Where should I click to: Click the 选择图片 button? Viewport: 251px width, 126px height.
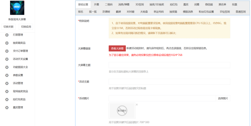pos(223,98)
